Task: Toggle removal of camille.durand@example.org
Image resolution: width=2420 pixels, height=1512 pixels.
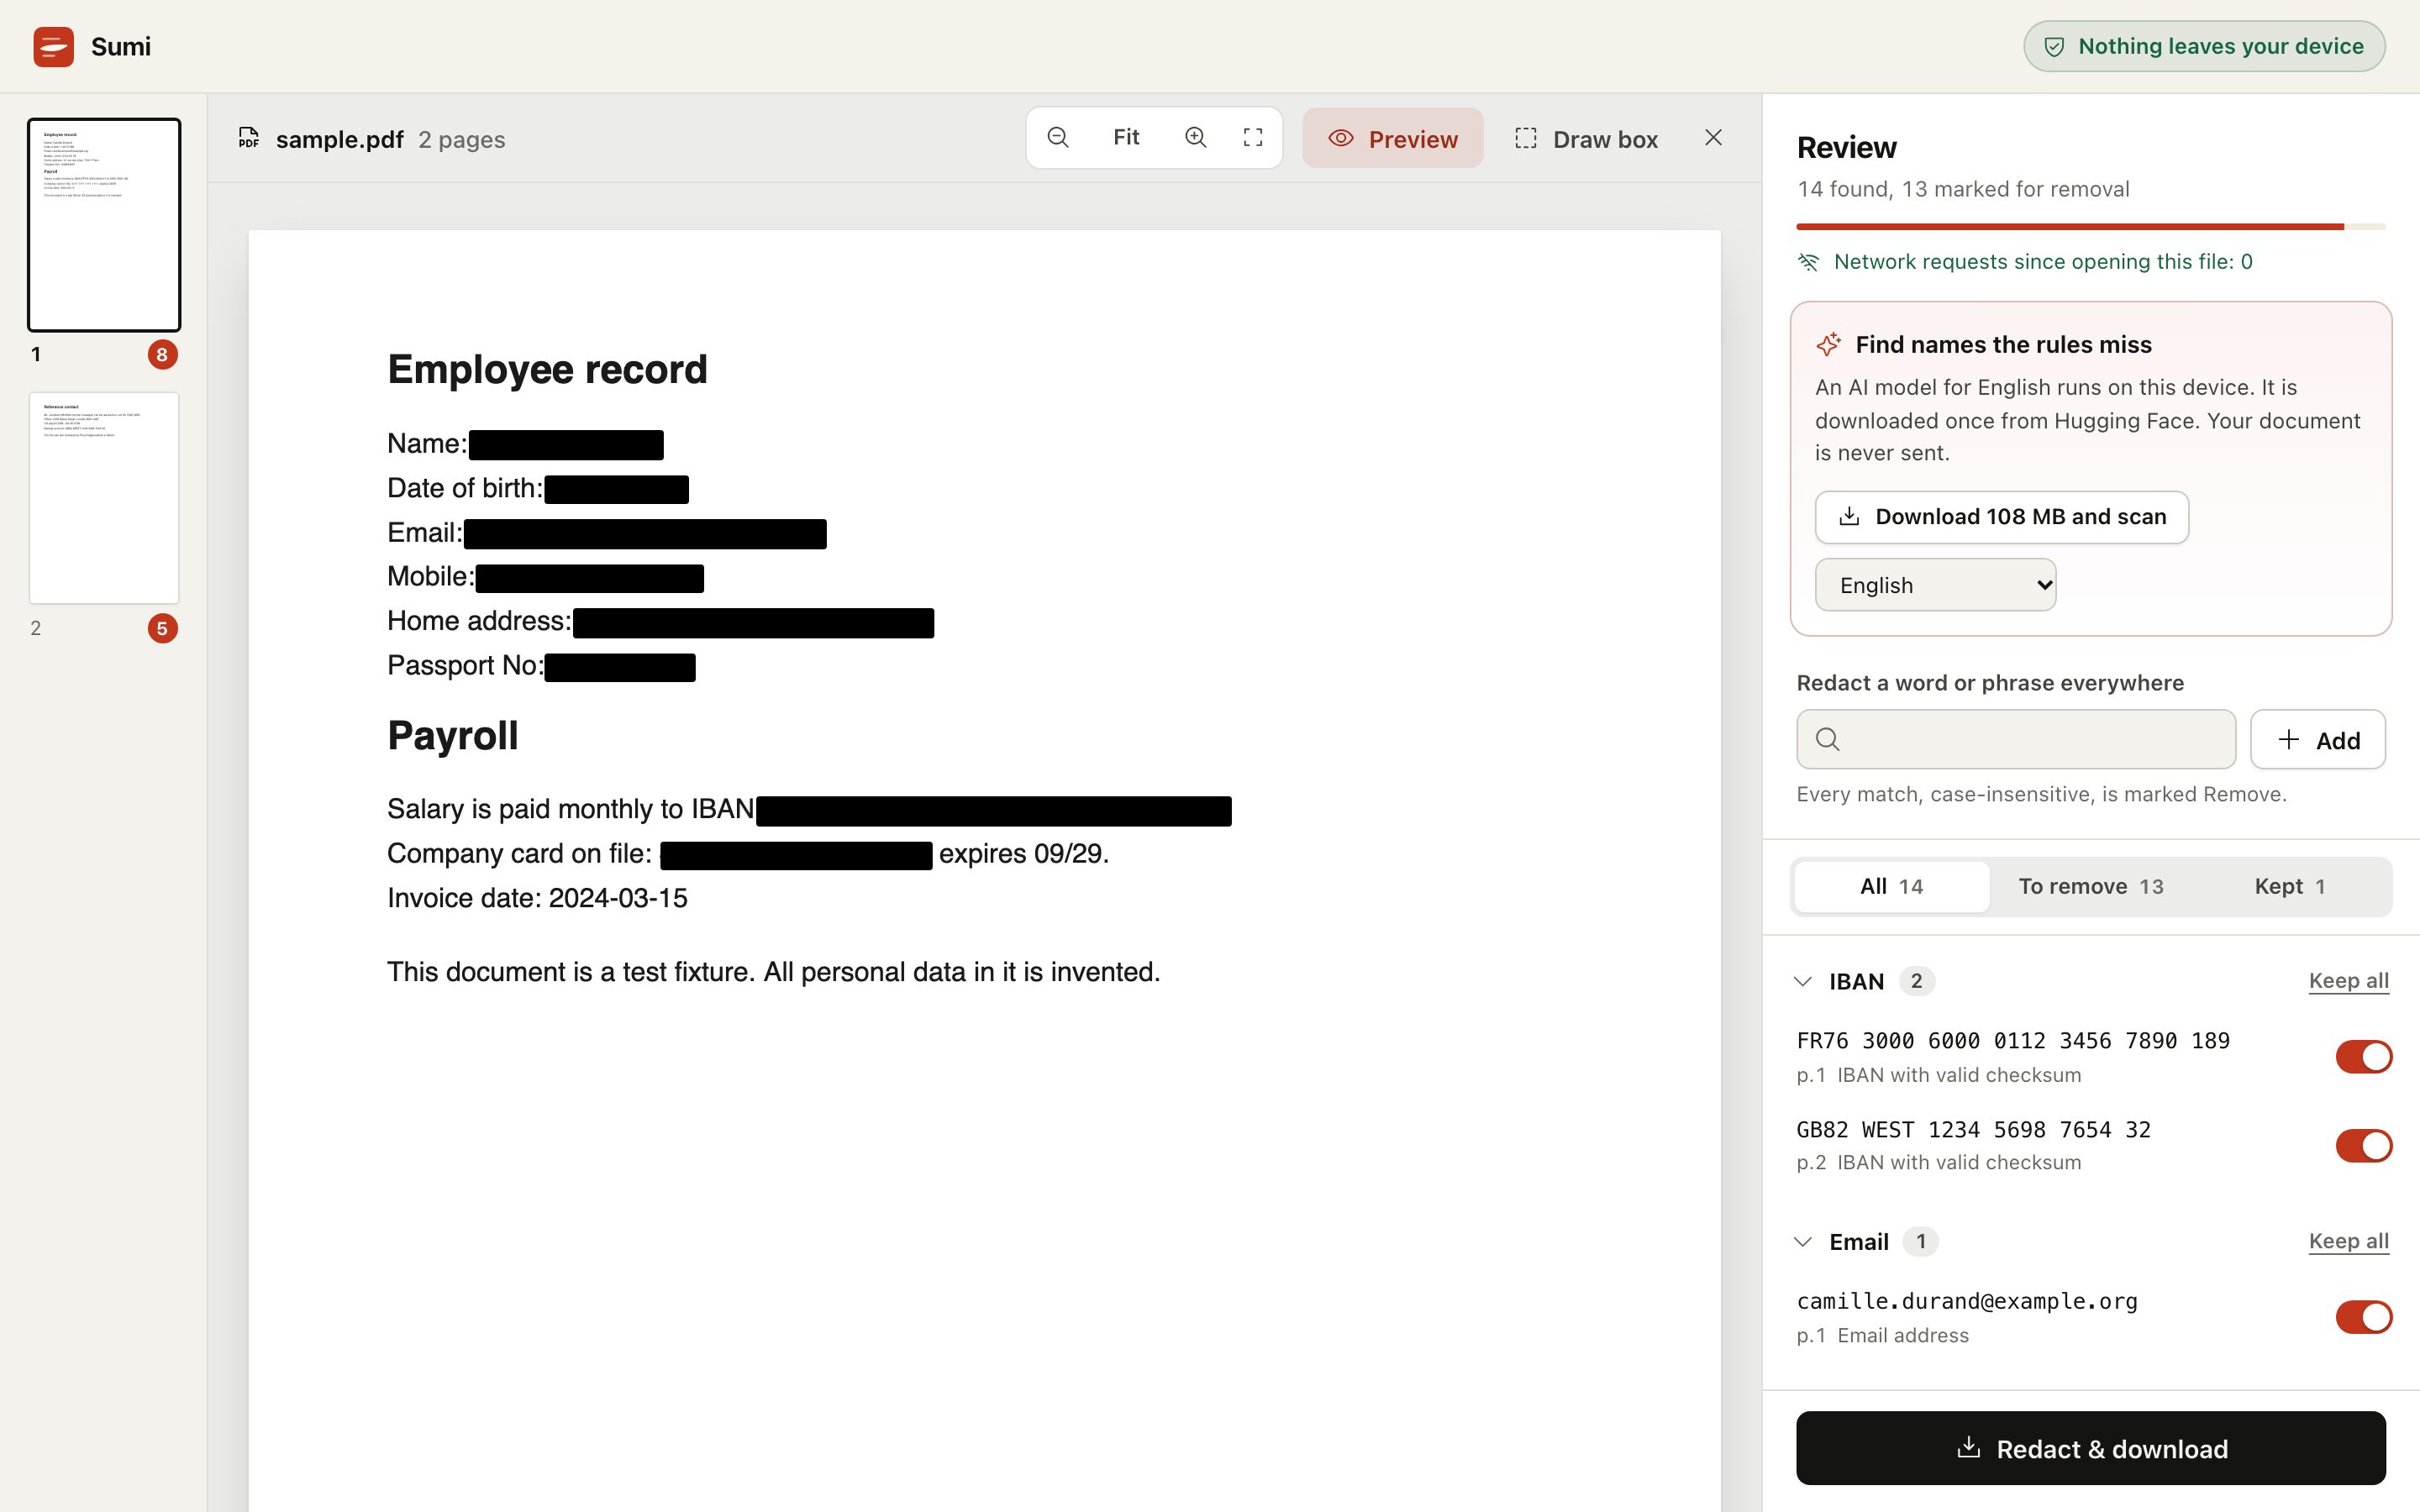Action: pyautogui.click(x=2363, y=1317)
